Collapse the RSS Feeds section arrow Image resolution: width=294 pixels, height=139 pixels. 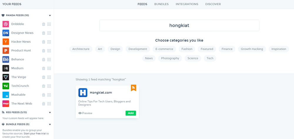pyautogui.click(x=50, y=112)
